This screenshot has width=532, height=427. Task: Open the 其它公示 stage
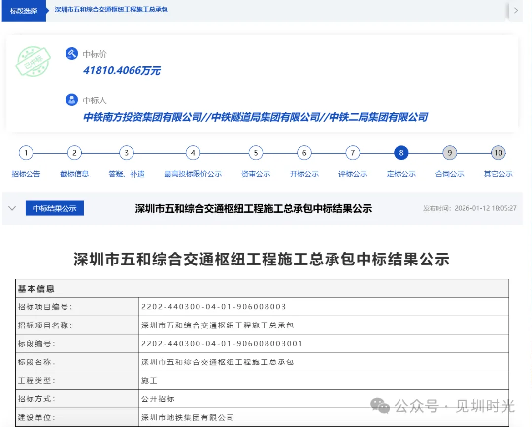[x=498, y=174]
